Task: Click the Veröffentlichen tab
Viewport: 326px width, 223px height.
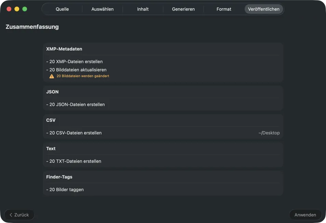Action: point(263,9)
